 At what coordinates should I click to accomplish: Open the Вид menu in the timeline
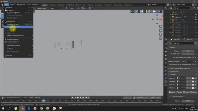(32, 98)
